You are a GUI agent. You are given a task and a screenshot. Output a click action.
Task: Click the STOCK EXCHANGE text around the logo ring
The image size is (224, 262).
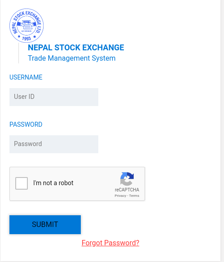tap(27, 16)
